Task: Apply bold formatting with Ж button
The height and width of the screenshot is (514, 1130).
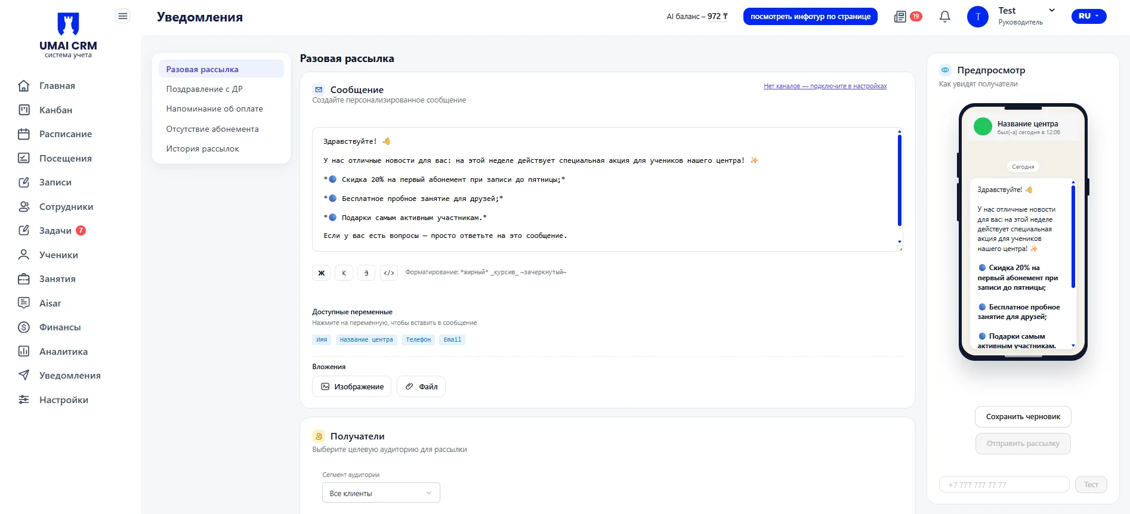Action: coord(321,273)
